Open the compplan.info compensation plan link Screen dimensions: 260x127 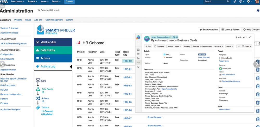169,89
